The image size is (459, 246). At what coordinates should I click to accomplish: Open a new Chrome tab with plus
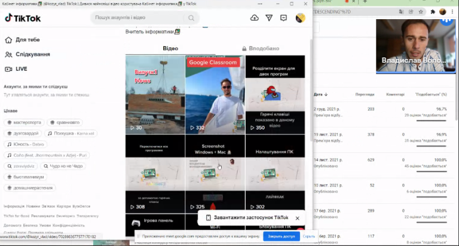click(x=365, y=1)
